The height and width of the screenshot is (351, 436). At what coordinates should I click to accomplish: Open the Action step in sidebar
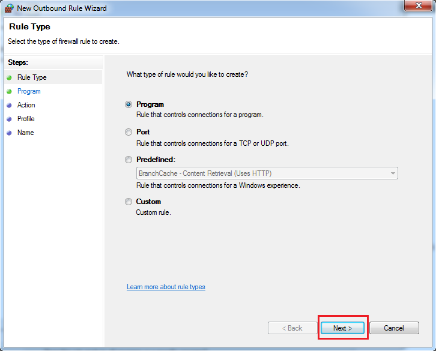coord(26,105)
